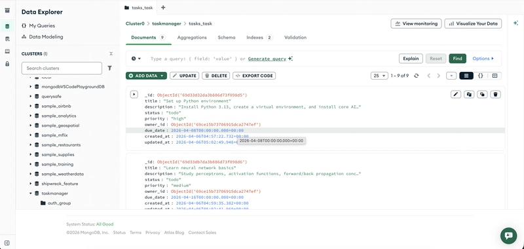Screen dimensions: 524x249
Task: Click the DELETE button
Action: (x=215, y=76)
